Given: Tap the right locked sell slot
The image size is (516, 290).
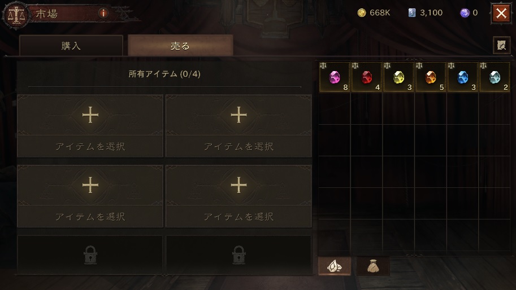Looking at the screenshot, I should (239, 255).
